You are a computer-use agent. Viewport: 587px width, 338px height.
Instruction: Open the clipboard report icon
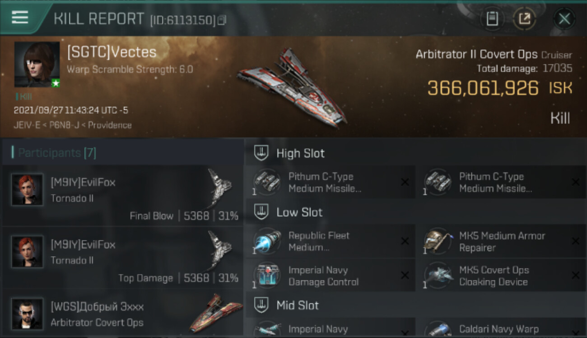coord(492,18)
